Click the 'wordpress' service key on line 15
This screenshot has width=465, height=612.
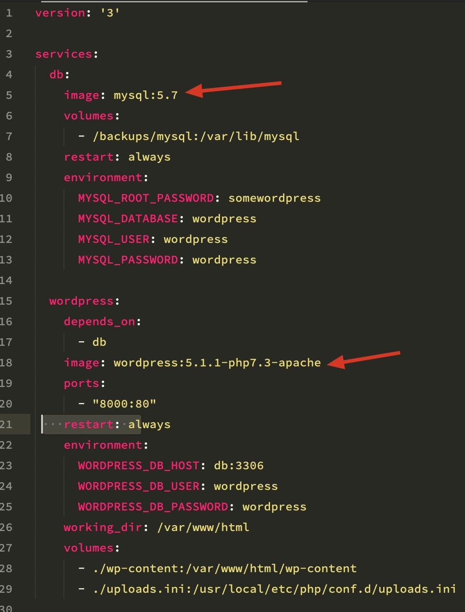click(81, 301)
